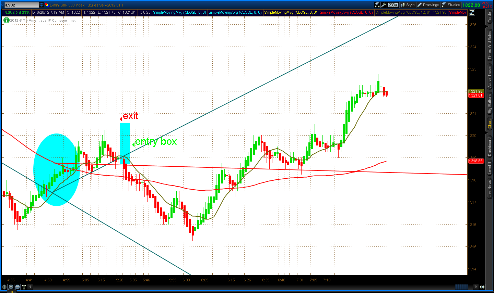This screenshot has height=293, width=494.
Task: Open the chart share/flask arrow icon
Action: click(x=377, y=5)
